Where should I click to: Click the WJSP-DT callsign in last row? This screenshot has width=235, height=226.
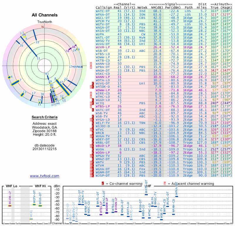(x=103, y=176)
